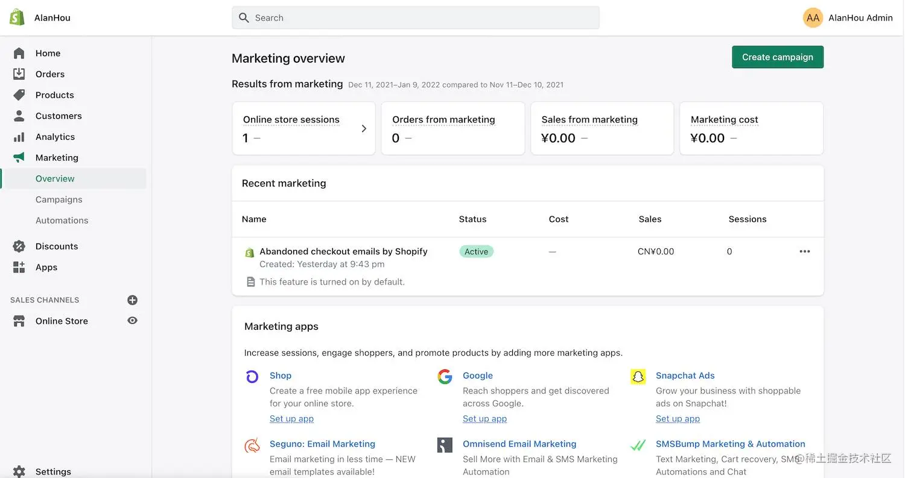
Task: Click the Shopify logo at top left
Action: (16, 17)
